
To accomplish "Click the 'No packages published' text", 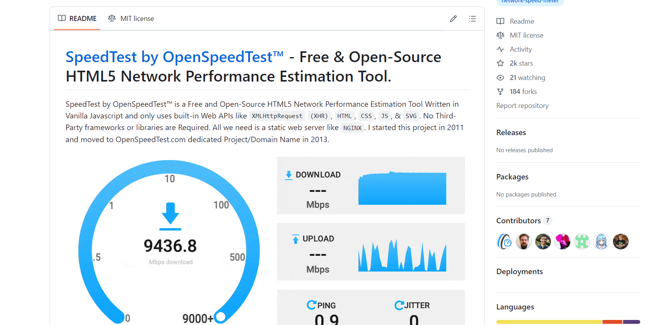I will coord(526,195).
